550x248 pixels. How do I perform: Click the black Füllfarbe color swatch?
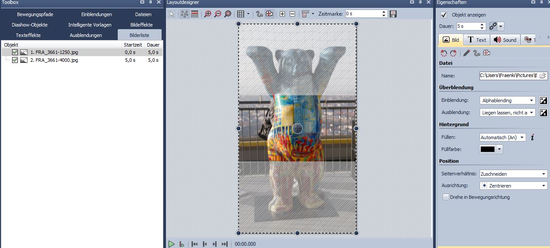click(487, 149)
